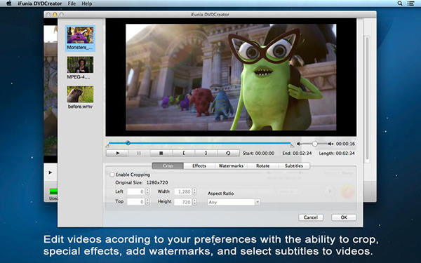Open the Notification Center list icon

[410, 4]
